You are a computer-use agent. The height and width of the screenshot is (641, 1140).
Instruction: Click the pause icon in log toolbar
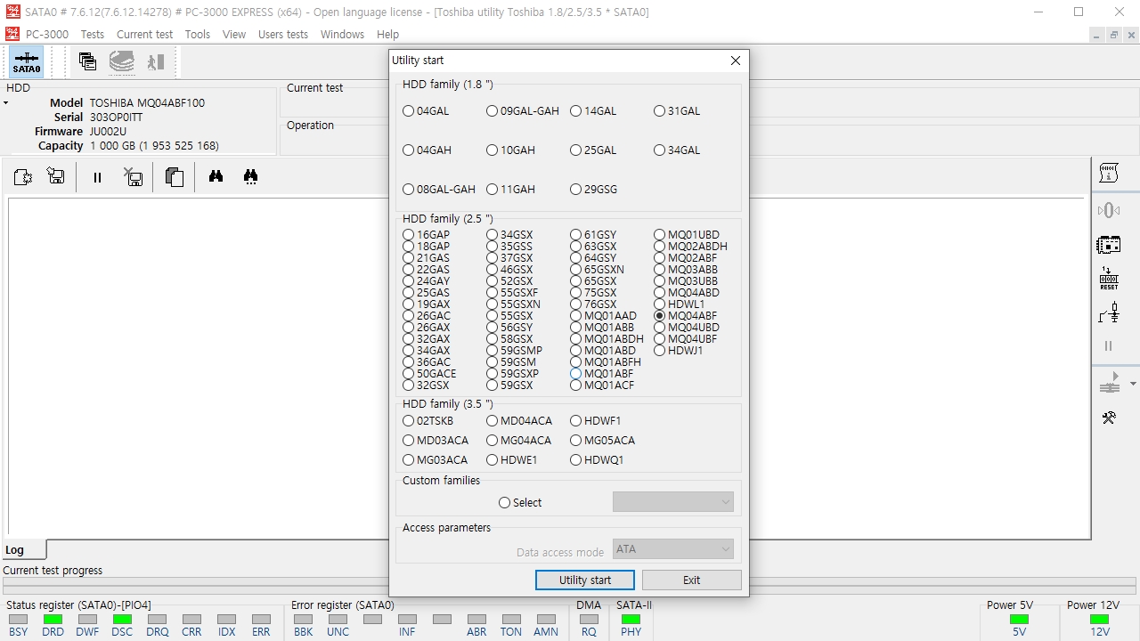97,177
